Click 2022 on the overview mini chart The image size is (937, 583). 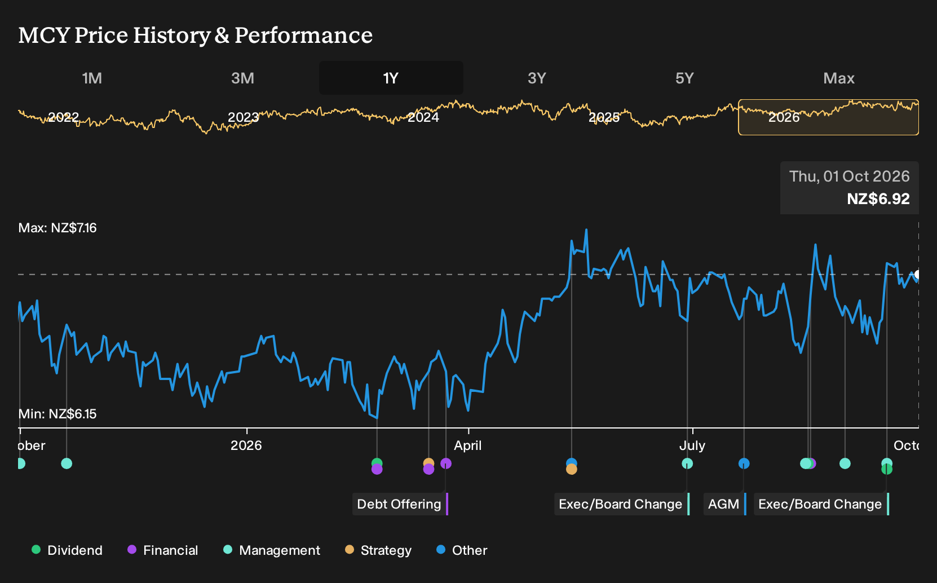(63, 117)
